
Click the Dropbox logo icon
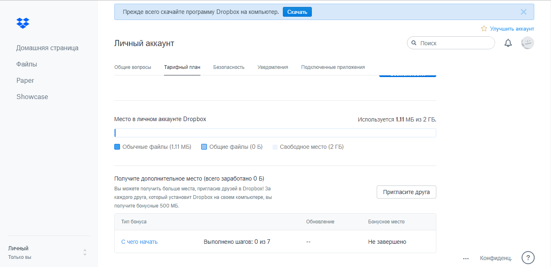coord(23,23)
